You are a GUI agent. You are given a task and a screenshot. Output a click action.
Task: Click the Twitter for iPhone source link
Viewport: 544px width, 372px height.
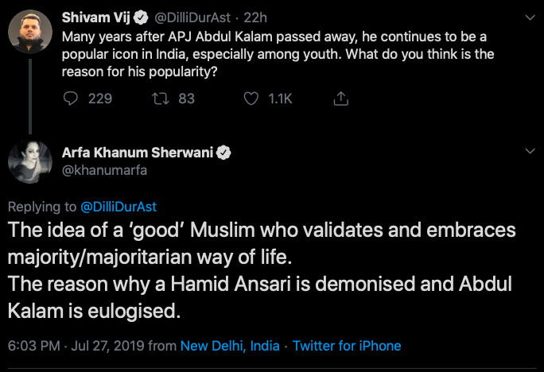point(347,346)
